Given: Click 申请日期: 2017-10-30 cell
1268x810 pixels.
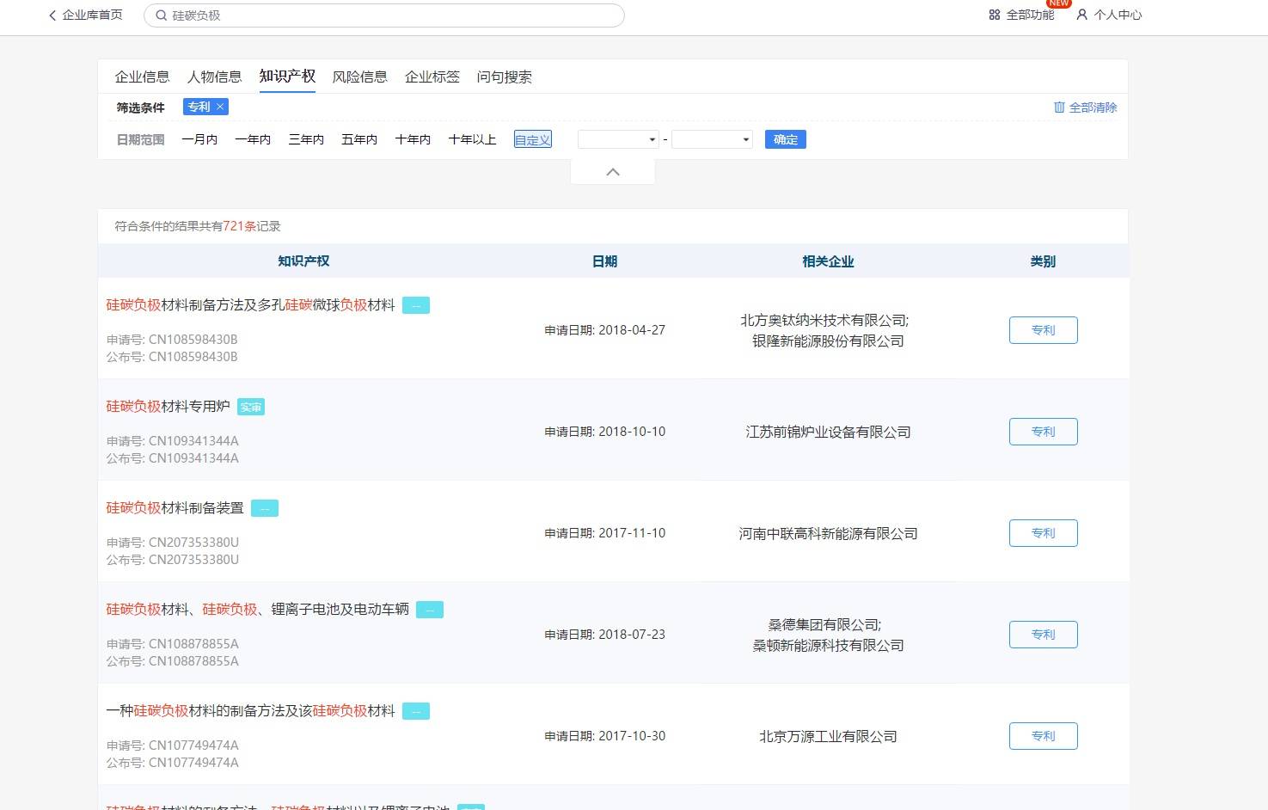Looking at the screenshot, I should click(604, 736).
